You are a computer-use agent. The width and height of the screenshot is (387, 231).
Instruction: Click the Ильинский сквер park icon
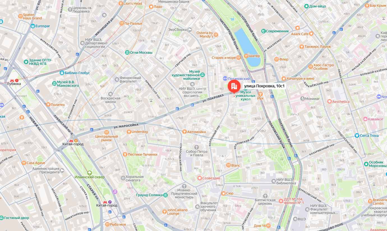pos(89,172)
